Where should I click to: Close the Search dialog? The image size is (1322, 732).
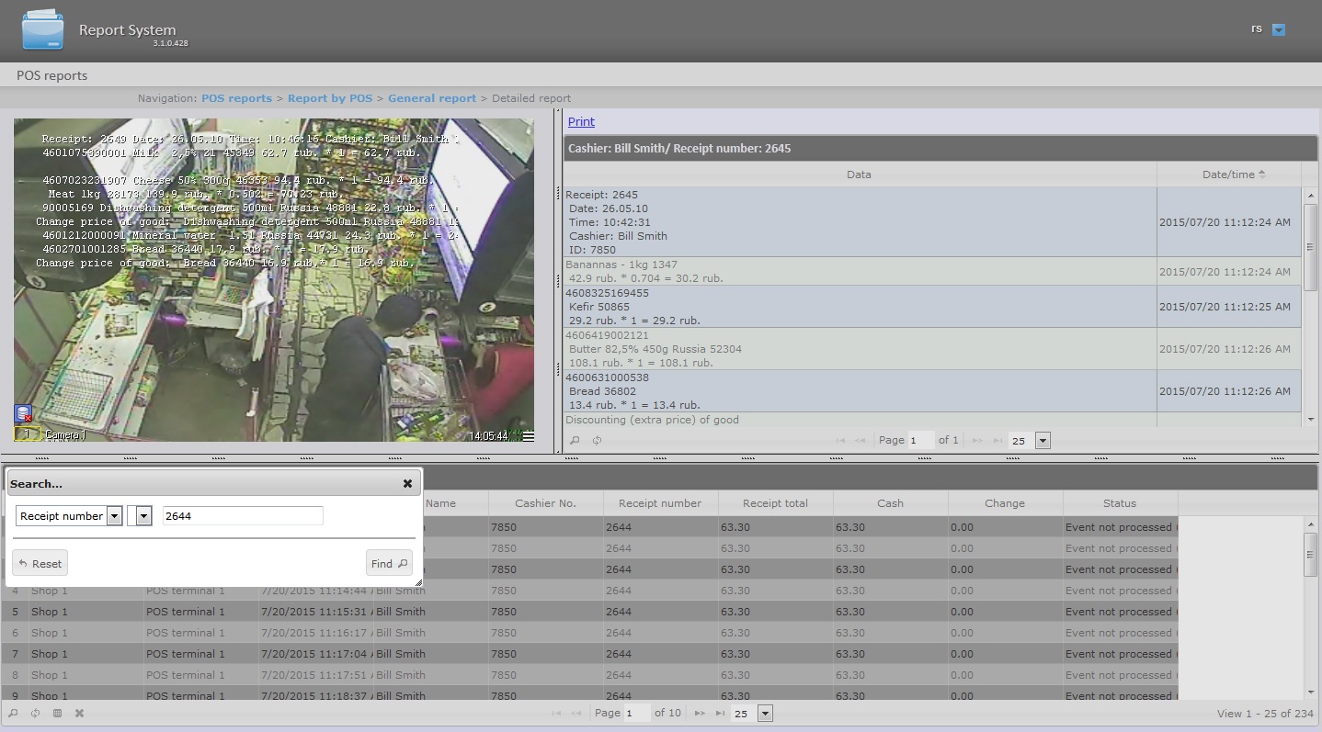click(407, 484)
